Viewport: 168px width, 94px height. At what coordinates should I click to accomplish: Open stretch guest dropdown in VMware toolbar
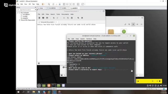(85, 4)
